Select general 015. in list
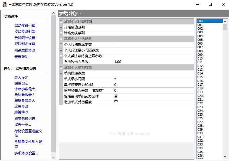This screenshot has width=229, height=161. [210, 77]
